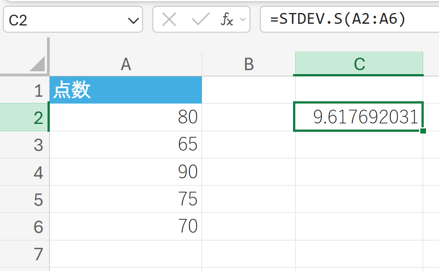Select cell containing 80
439x271 pixels.
click(x=126, y=118)
